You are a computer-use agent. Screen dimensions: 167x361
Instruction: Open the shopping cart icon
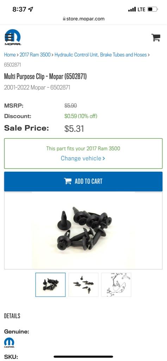click(x=156, y=37)
